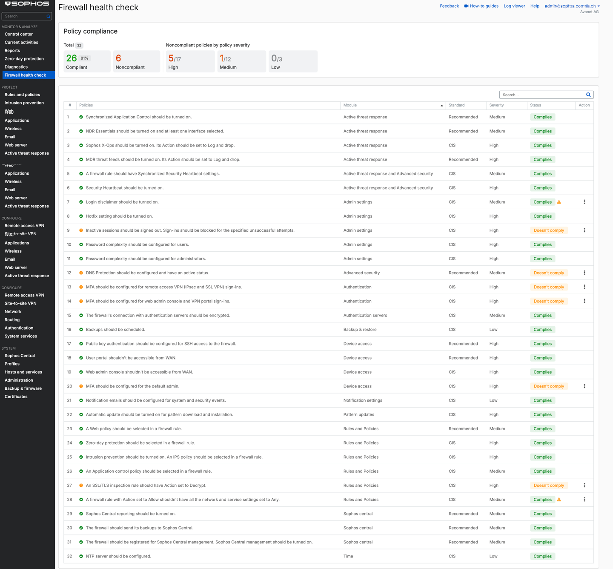
Task: Click the Policies column header
Action: tap(208, 105)
